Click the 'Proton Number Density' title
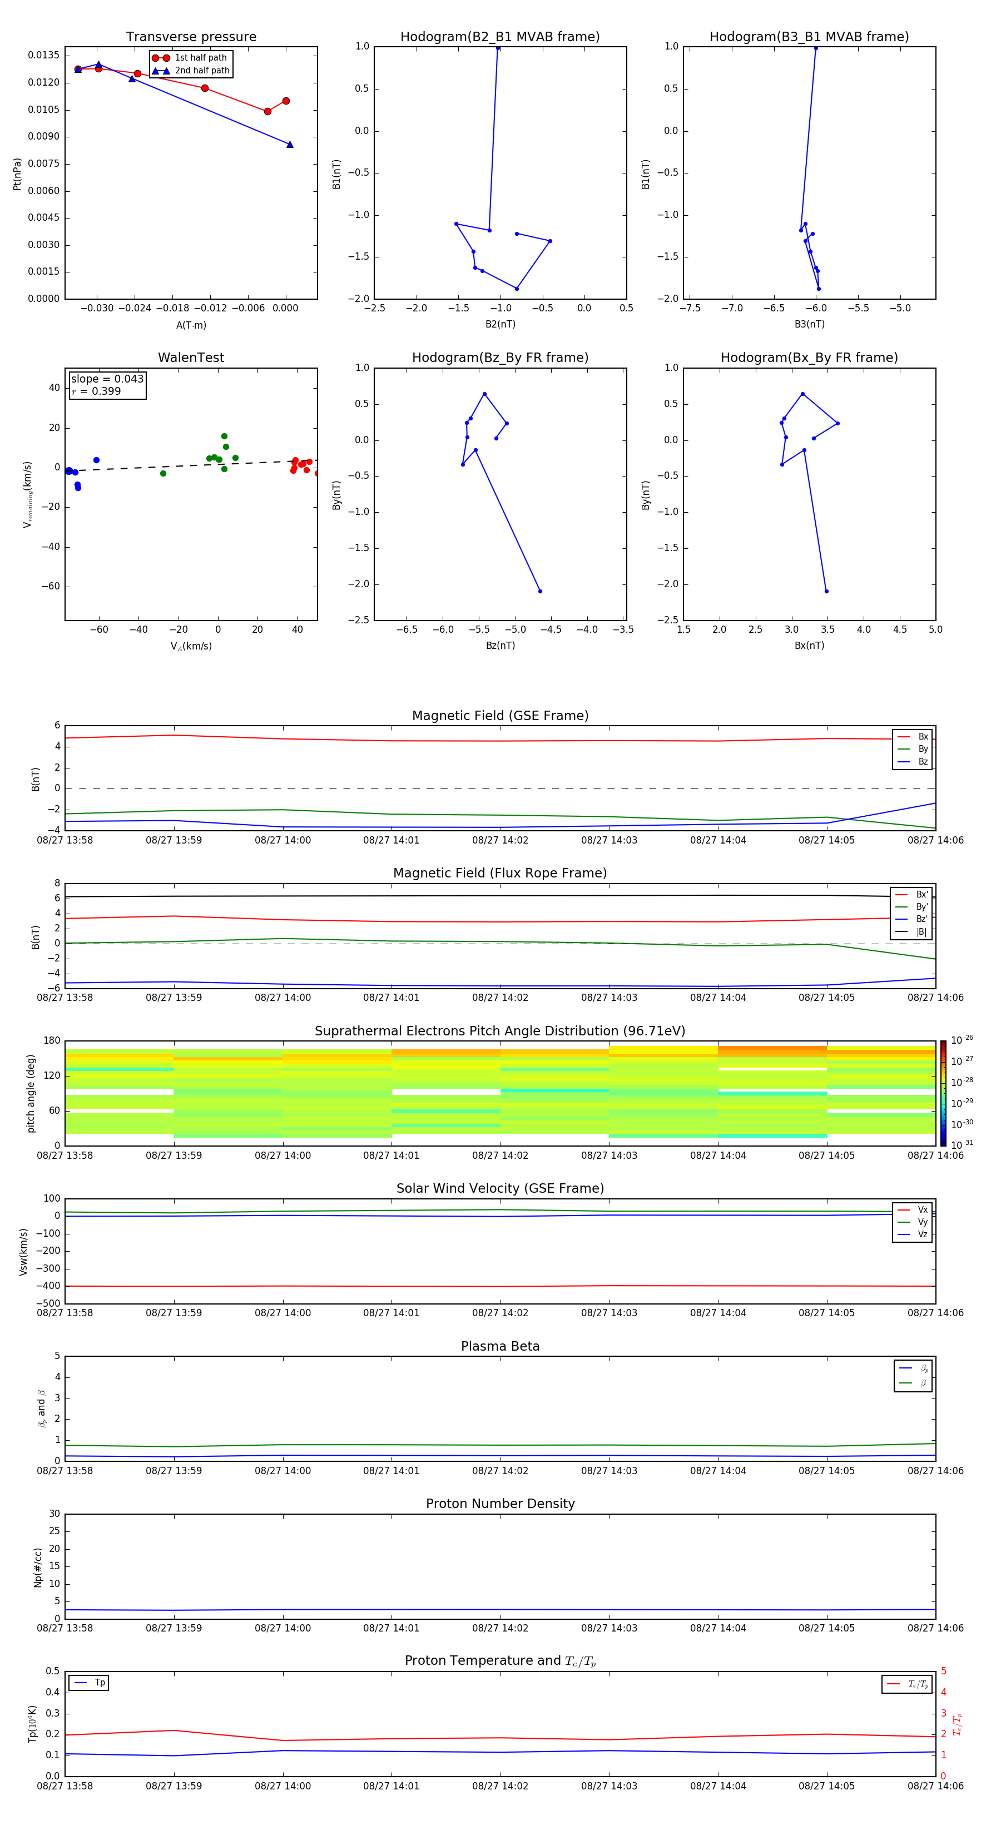The image size is (1001, 1835). click(500, 1504)
